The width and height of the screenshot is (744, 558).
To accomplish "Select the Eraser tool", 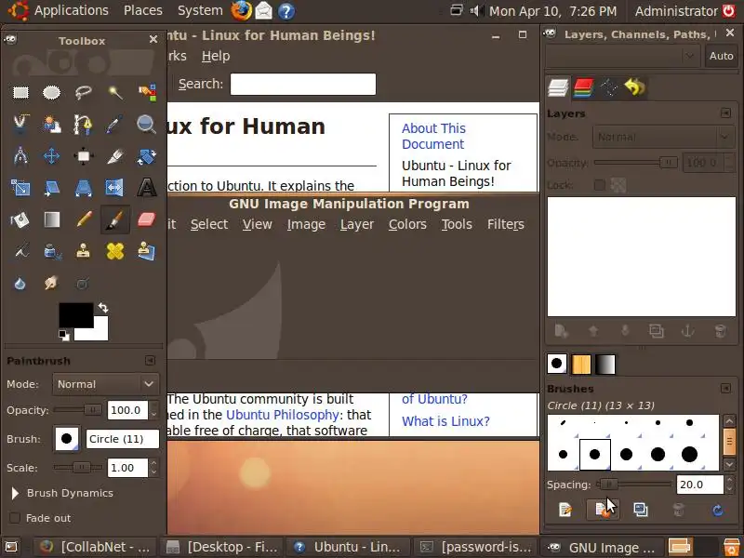I will click(x=147, y=219).
